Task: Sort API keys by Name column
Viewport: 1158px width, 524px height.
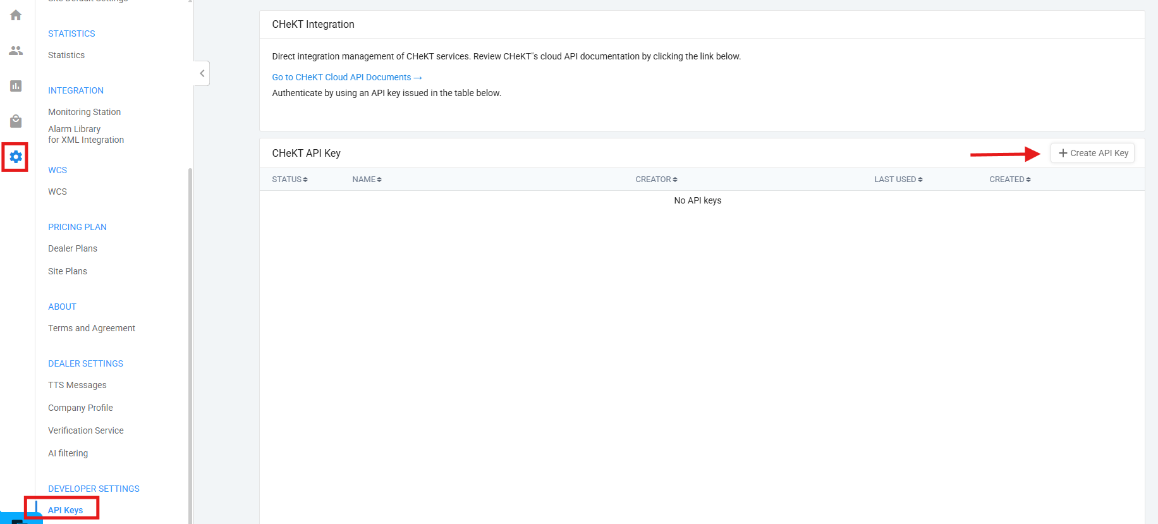Action: coord(367,180)
